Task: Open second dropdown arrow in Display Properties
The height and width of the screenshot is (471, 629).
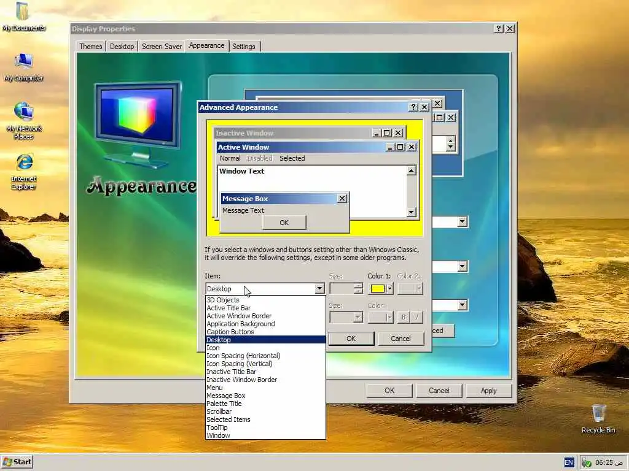Action: click(x=462, y=266)
